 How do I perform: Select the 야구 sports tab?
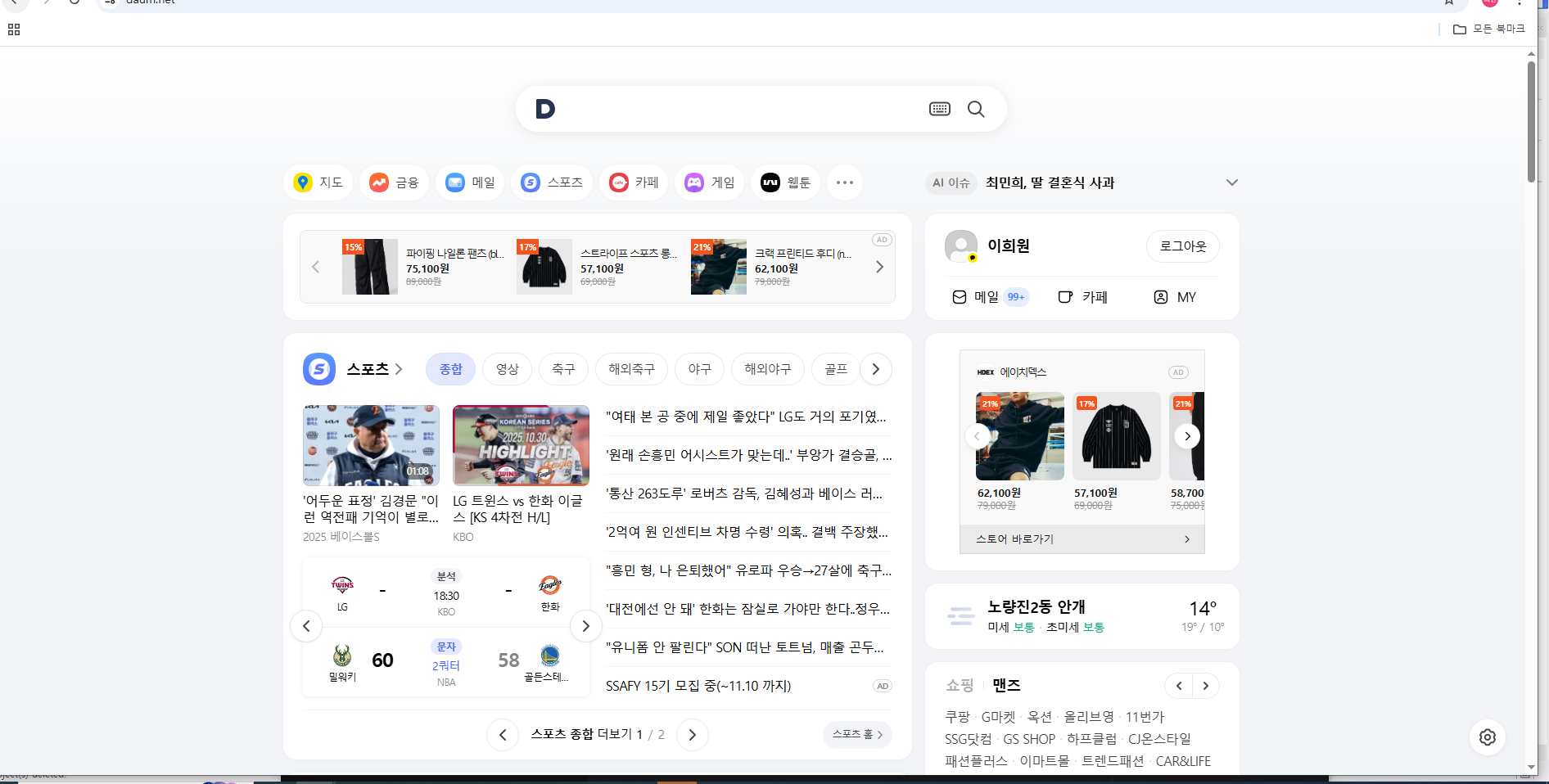click(699, 369)
